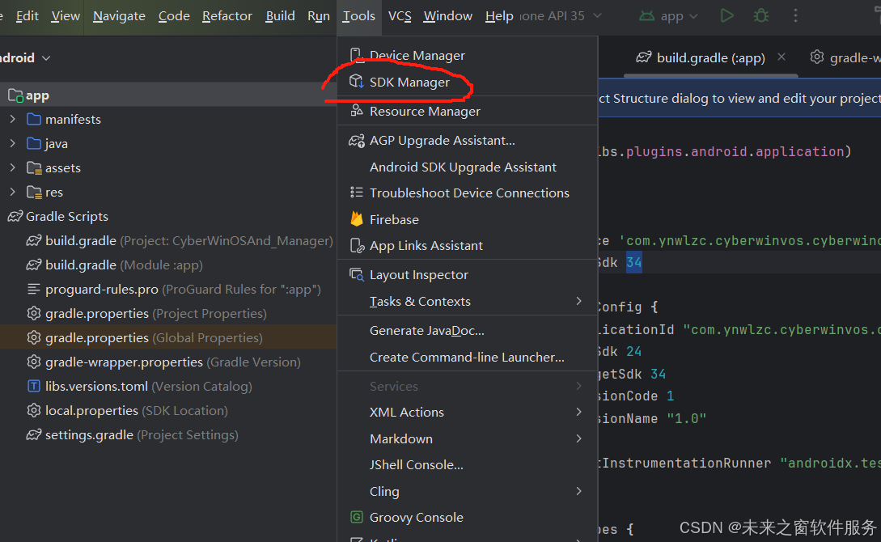Click the Layout Inspector magnifier icon
Screen dimensions: 881x542
356,275
